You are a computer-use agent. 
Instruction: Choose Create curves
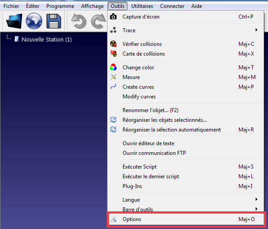[x=186, y=87]
